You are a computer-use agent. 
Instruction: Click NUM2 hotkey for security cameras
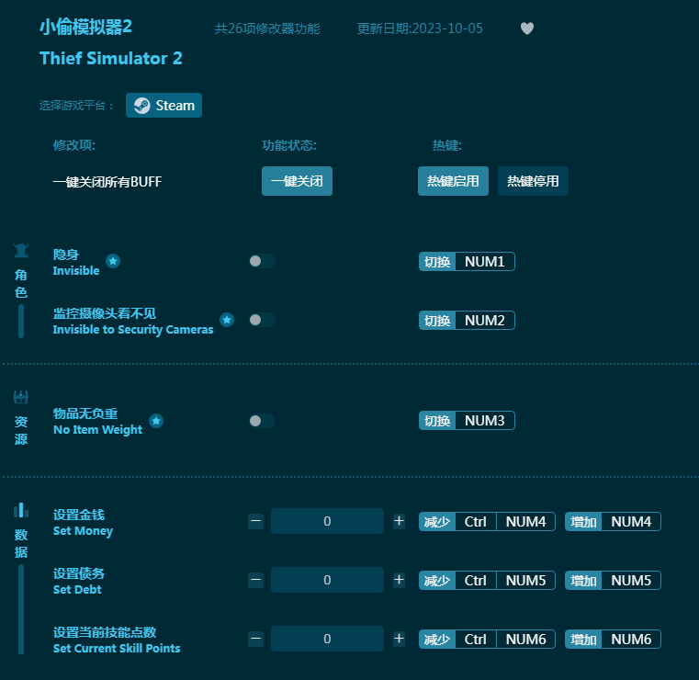point(485,320)
